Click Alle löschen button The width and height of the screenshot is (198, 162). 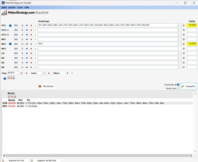[x=46, y=86]
